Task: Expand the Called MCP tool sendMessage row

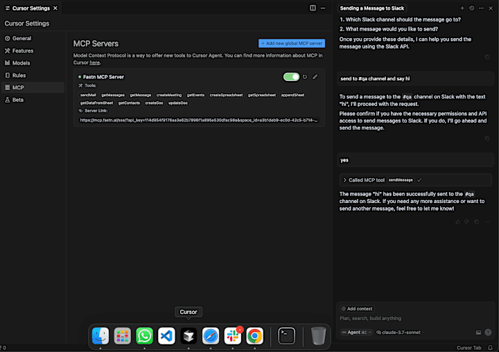Action: pos(415,180)
